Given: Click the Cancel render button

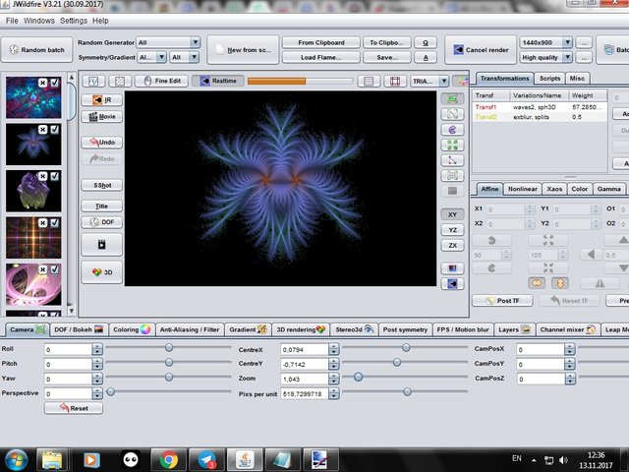Looking at the screenshot, I should pyautogui.click(x=481, y=50).
